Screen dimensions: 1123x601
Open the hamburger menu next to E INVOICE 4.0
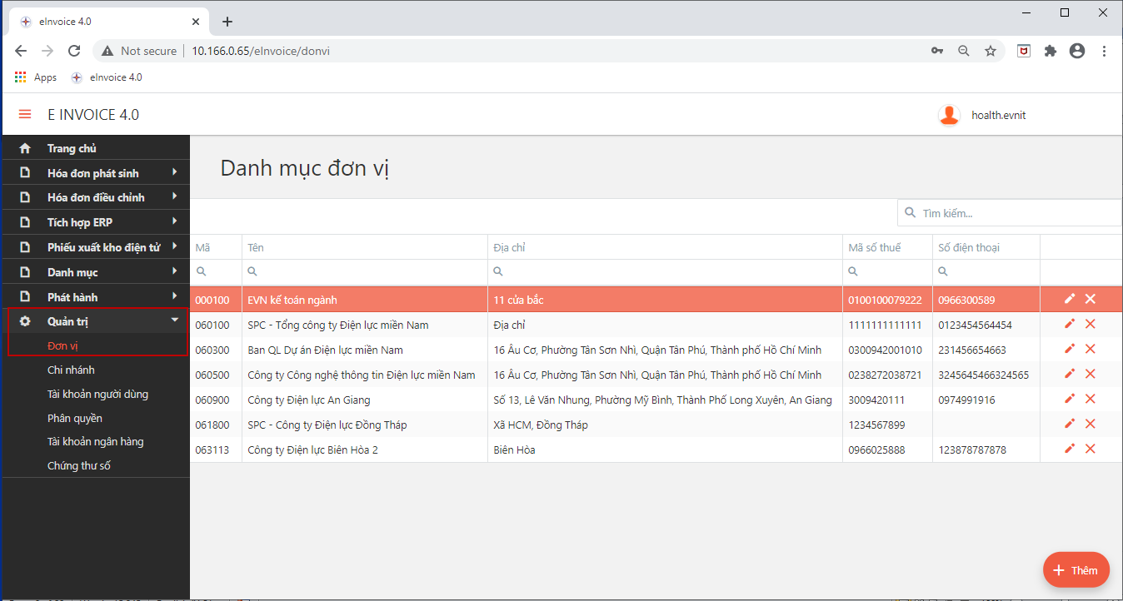click(x=25, y=115)
